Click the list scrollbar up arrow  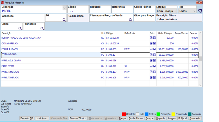(200, 33)
